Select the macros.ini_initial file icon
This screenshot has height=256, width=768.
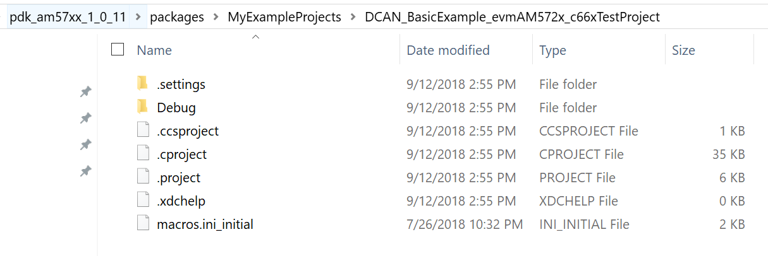143,224
